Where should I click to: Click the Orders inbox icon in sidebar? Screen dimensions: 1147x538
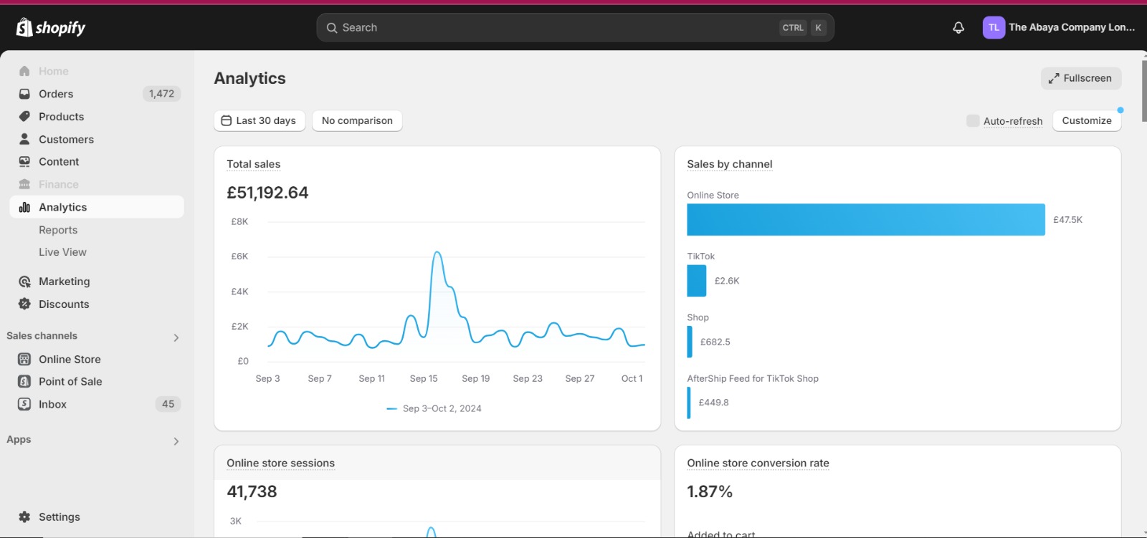[x=24, y=94]
